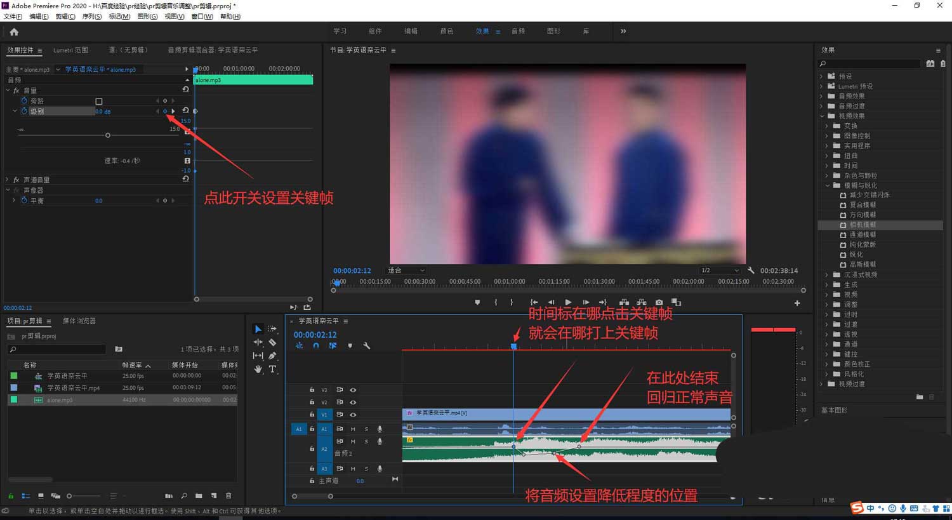Select the 高斯模糊 effect
This screenshot has height=520, width=952.
tap(863, 264)
